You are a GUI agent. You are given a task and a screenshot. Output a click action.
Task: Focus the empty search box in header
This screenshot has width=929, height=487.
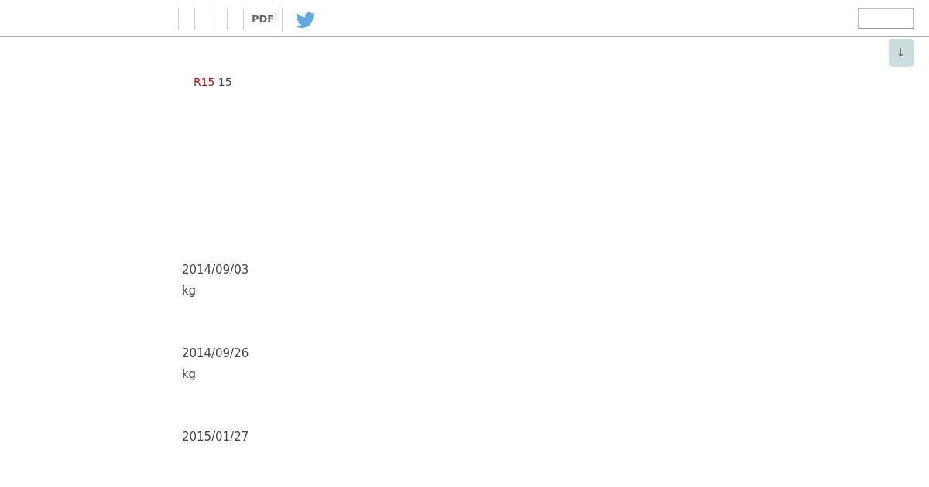885,18
